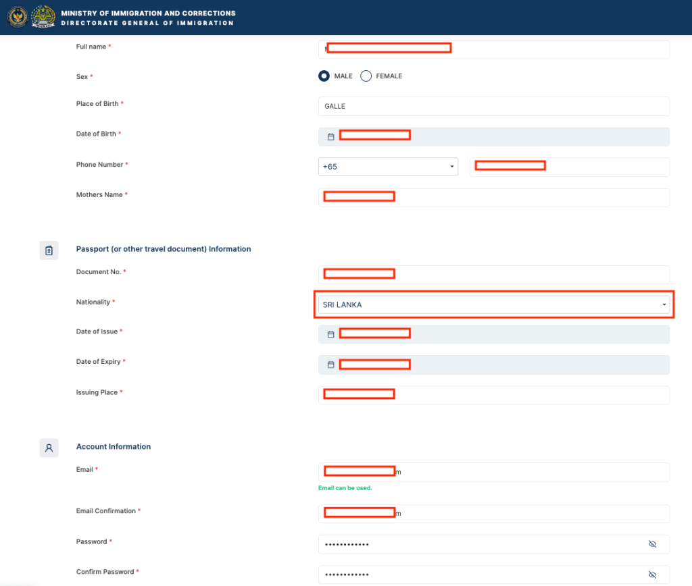Click the Phone Number field label
This screenshot has width=692, height=586.
pos(100,164)
